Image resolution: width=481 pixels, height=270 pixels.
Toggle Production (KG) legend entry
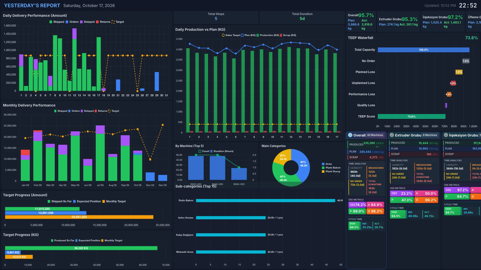(x=268, y=35)
